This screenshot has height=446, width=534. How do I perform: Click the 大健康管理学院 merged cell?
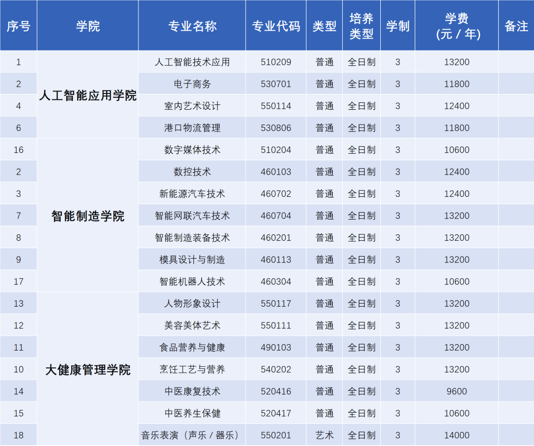point(88,369)
